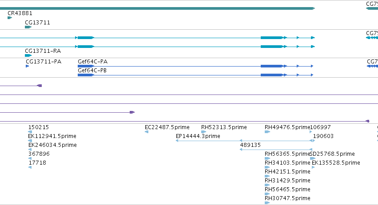Screen dimensions: 378x205
Task: Click the RH52313.5prime arrow glyph
Action: click(x=204, y=132)
